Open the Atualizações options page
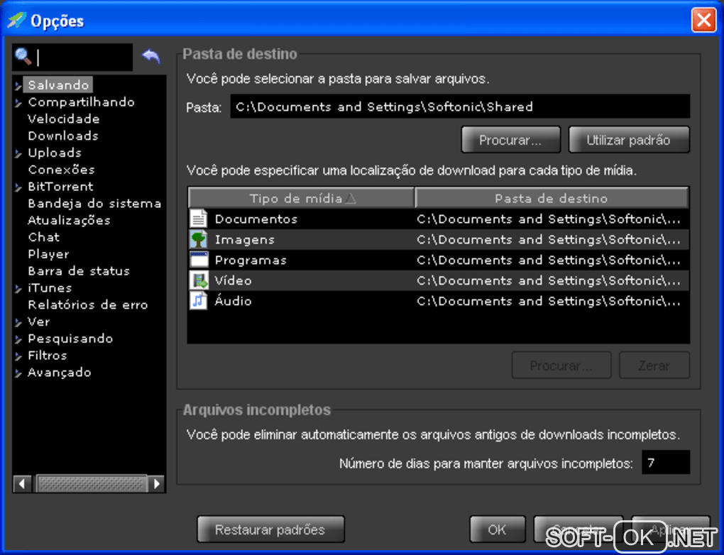Viewport: 724px width, 555px height. tap(70, 220)
